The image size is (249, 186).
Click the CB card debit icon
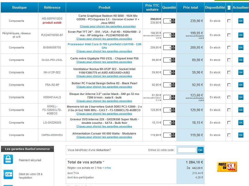point(8,174)
